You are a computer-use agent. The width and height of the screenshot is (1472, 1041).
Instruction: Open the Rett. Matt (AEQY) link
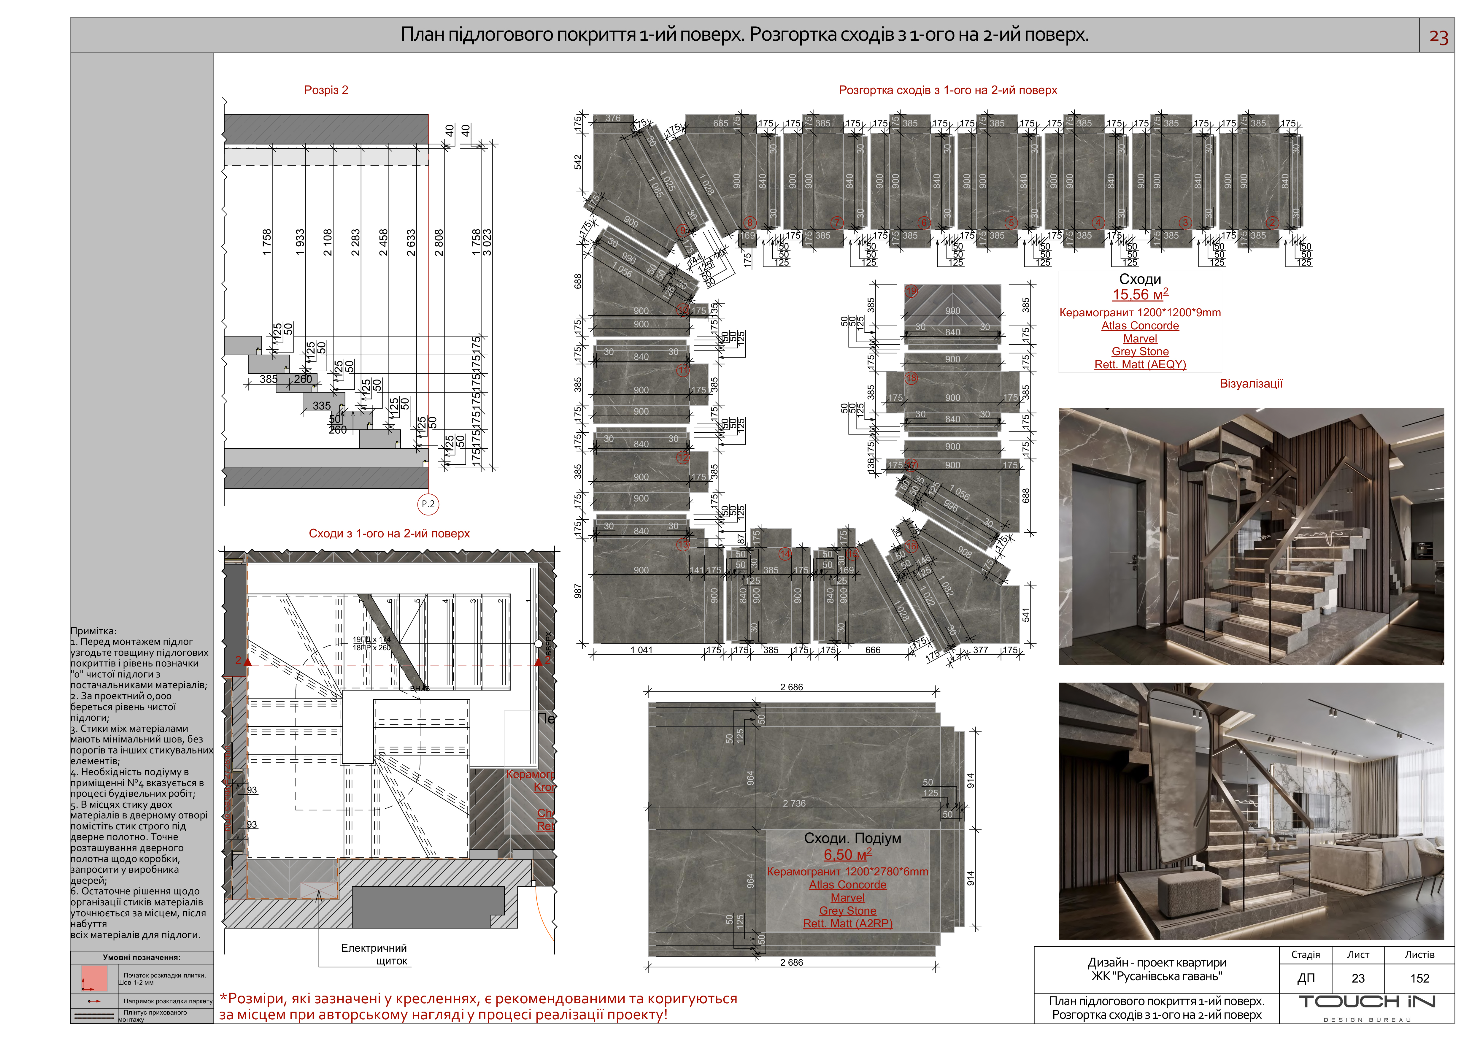[1140, 365]
